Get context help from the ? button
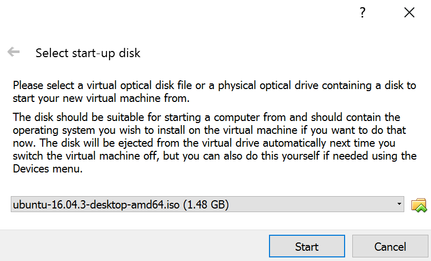The height and width of the screenshot is (261, 431). click(x=363, y=13)
